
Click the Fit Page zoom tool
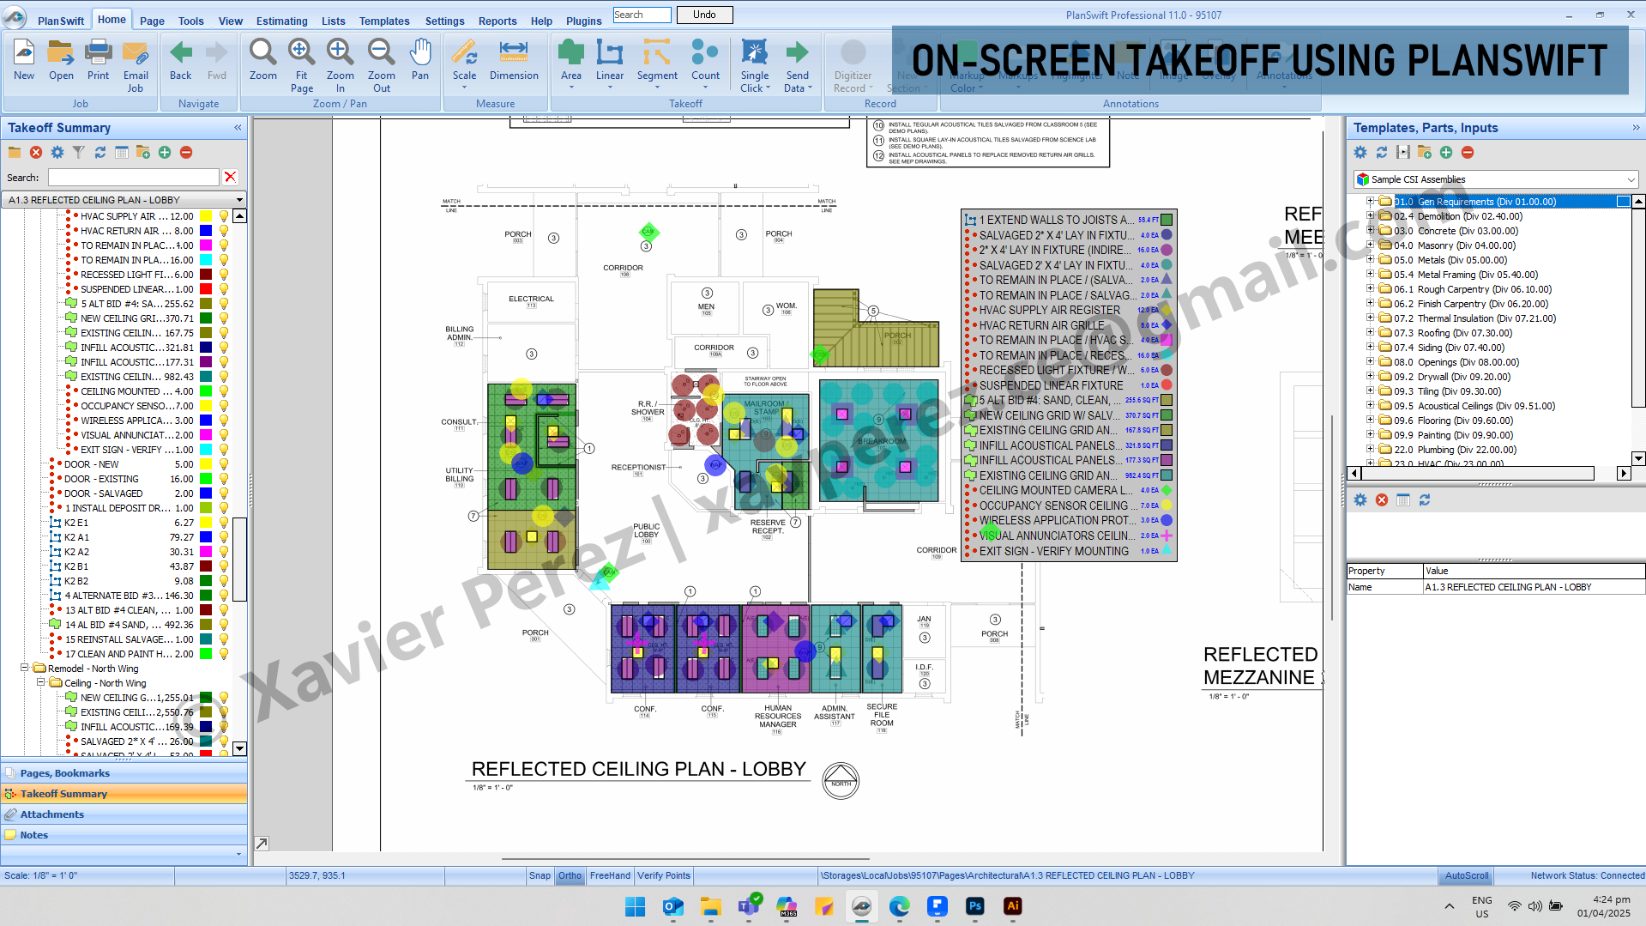tap(301, 65)
